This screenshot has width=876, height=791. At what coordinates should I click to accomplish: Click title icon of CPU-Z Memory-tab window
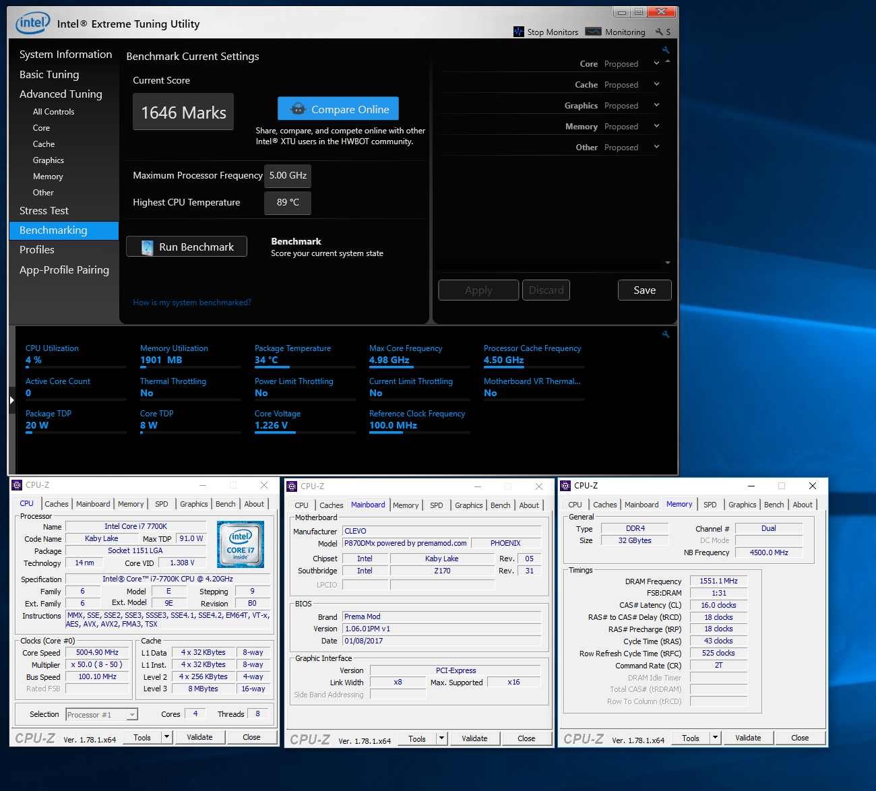click(565, 486)
